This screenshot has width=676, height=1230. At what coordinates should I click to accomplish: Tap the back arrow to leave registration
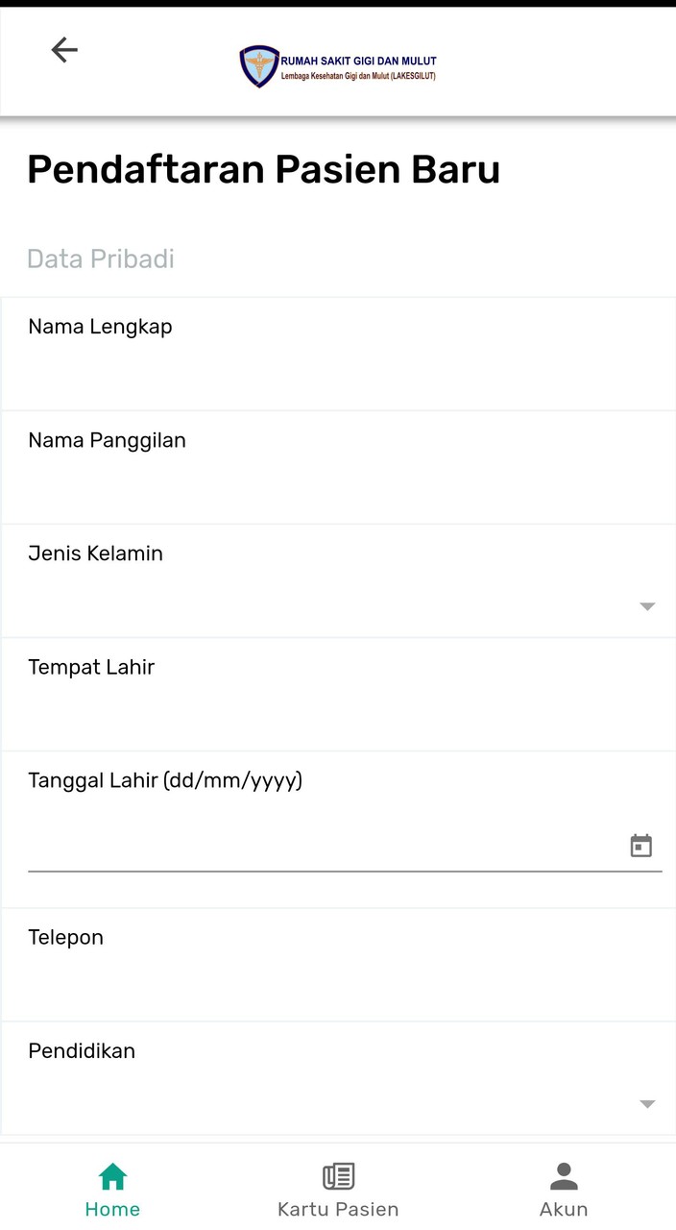tap(63, 49)
